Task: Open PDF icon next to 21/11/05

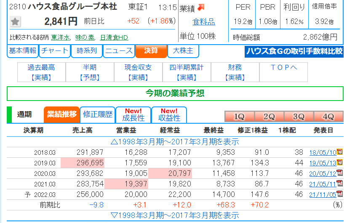Action: [x=340, y=194]
